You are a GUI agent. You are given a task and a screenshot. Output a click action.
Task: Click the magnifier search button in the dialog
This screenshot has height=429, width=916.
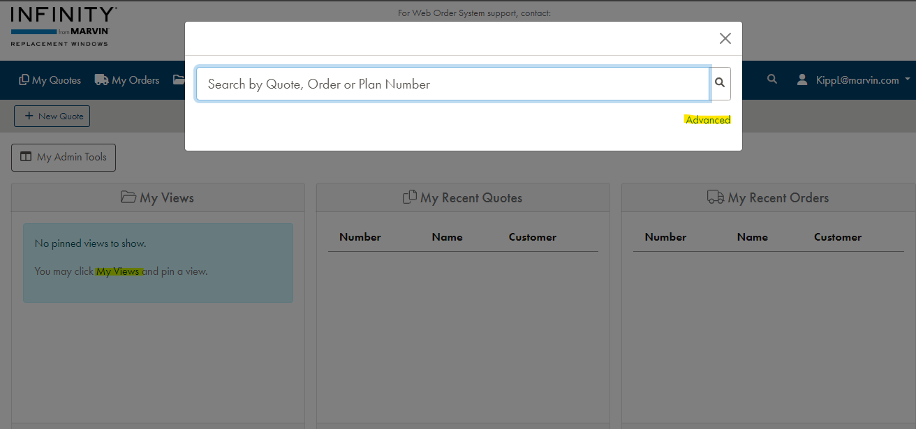[720, 84]
